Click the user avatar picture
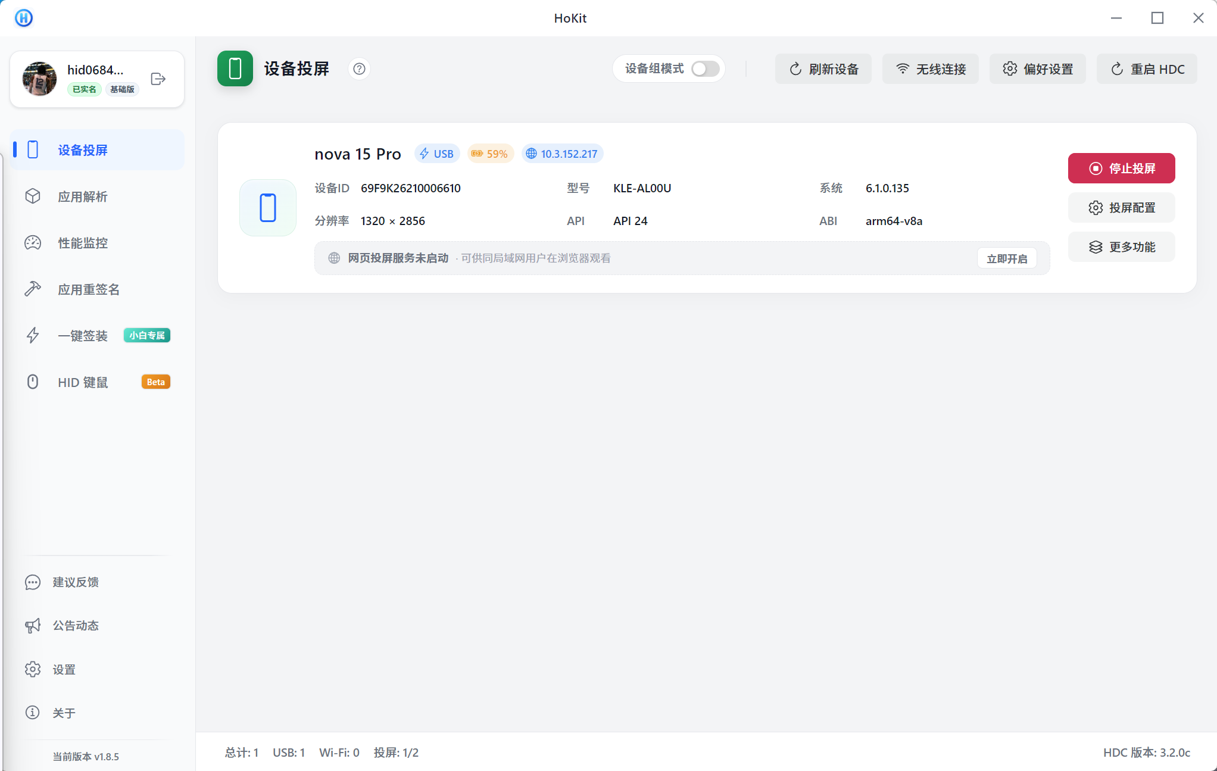This screenshot has width=1217, height=771. point(39,79)
